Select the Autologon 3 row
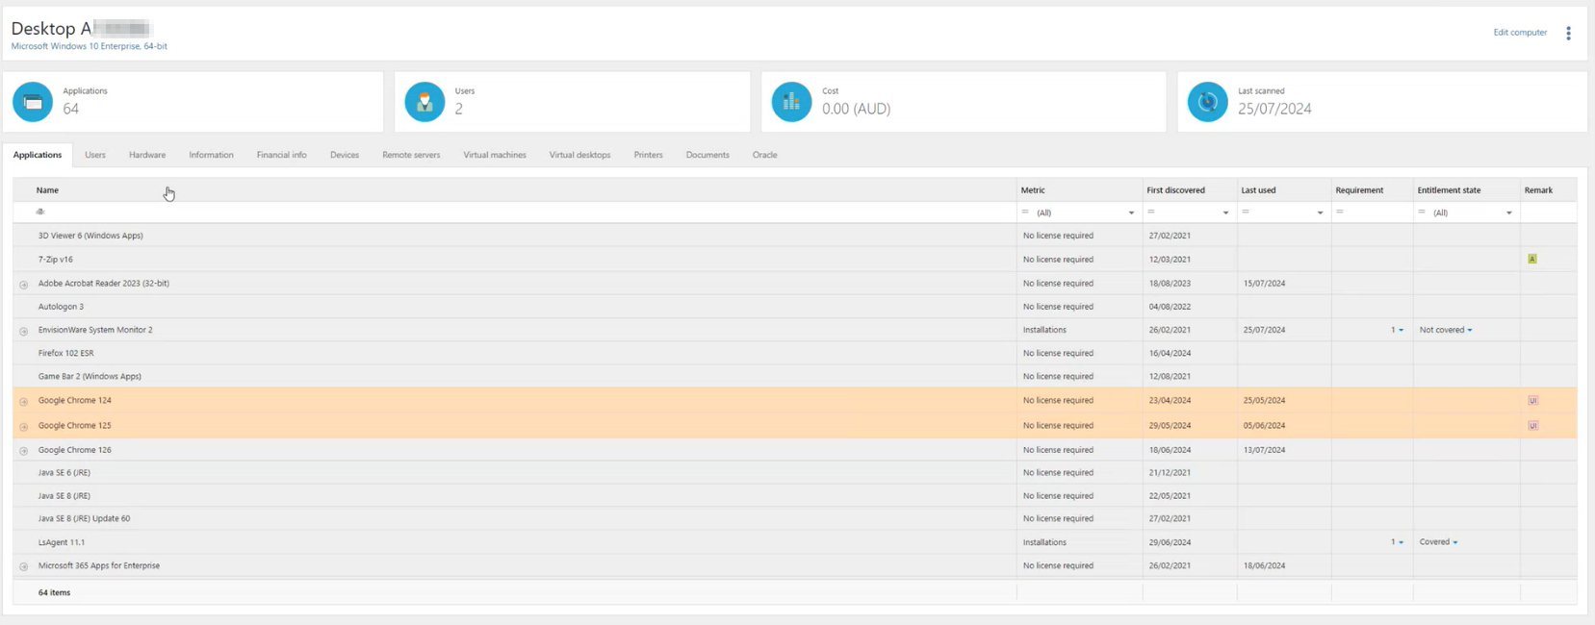 click(x=795, y=307)
